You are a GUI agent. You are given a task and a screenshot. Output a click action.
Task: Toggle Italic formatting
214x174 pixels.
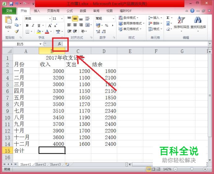click(x=33, y=25)
